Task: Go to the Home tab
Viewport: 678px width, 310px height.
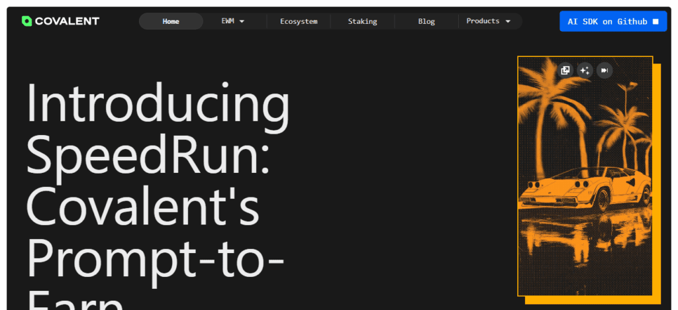Action: 171,21
